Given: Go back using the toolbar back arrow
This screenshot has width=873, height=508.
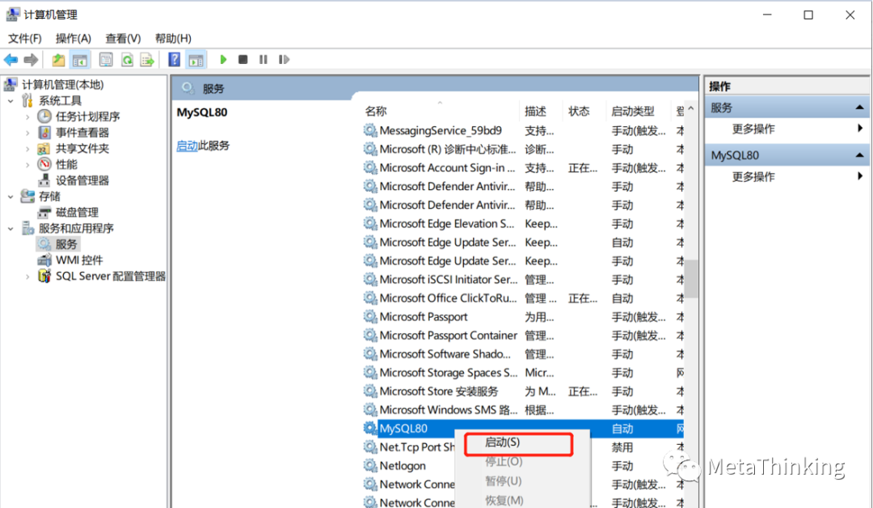Looking at the screenshot, I should (x=11, y=60).
